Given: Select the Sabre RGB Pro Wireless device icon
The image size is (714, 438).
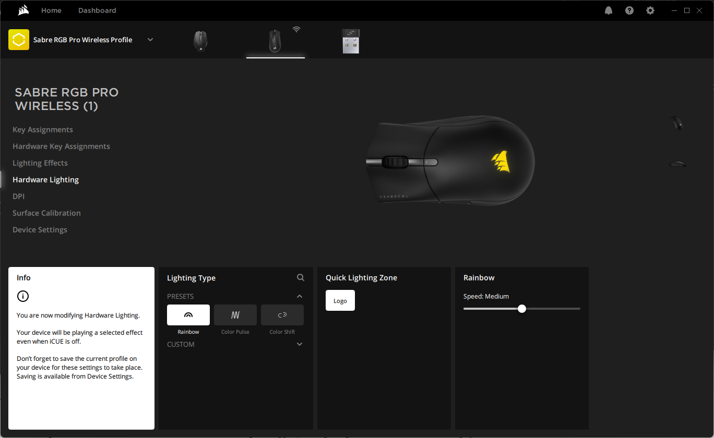Looking at the screenshot, I should tap(275, 41).
